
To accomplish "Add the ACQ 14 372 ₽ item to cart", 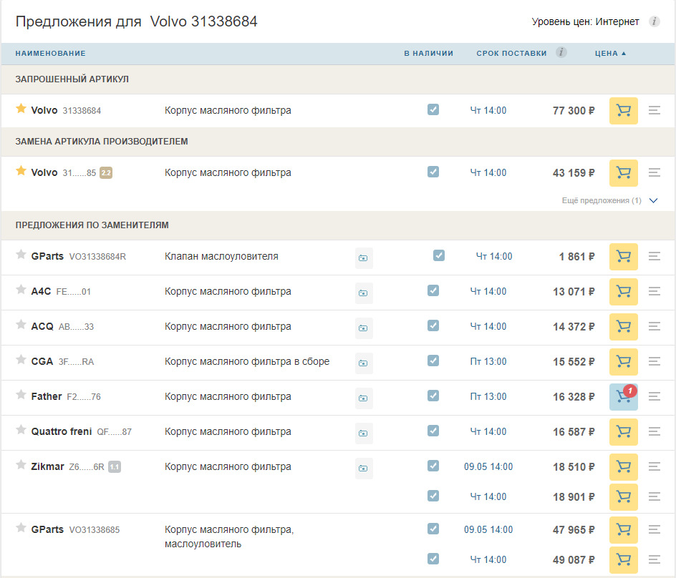I will point(624,326).
